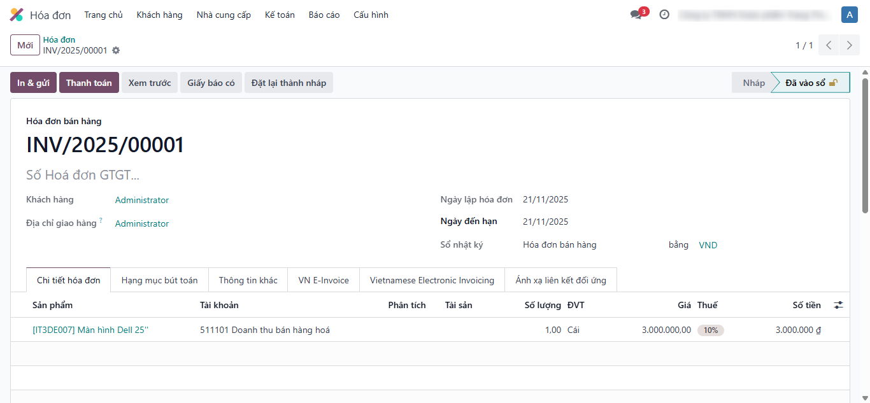Click the user avatar icon
The image size is (870, 403).
tap(849, 15)
